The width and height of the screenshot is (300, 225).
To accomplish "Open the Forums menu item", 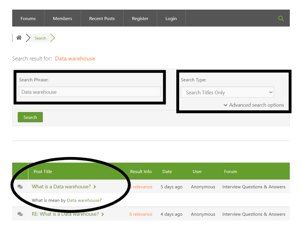I will [x=28, y=18].
